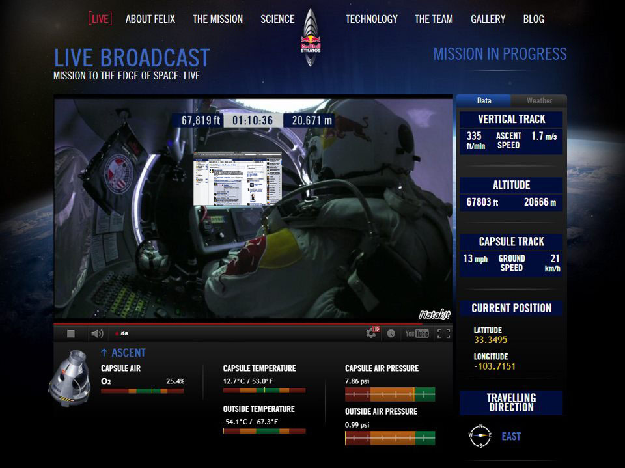625x468 pixels.
Task: Stop the live video playback
Action: (70, 333)
